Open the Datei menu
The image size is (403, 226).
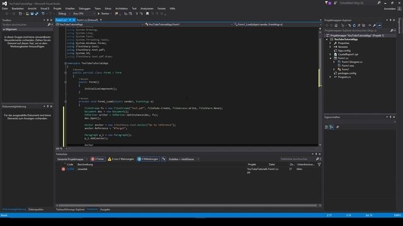4,8
